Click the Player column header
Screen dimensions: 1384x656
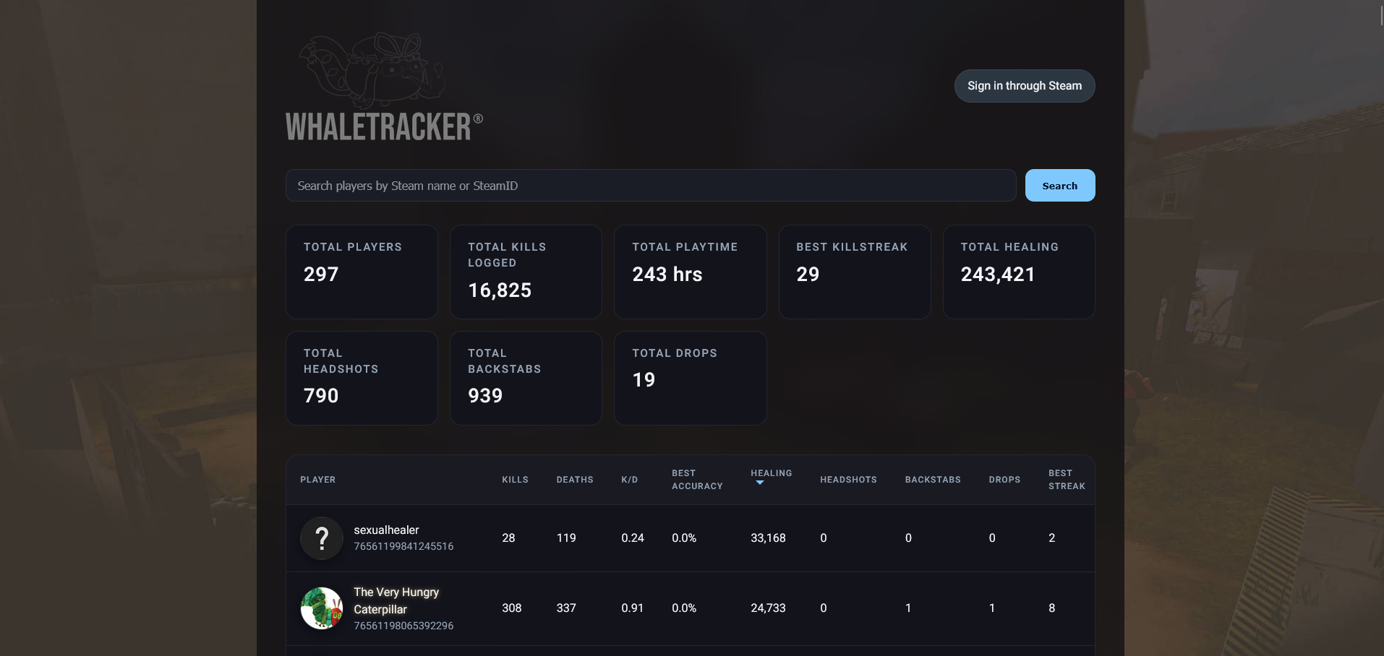pos(317,480)
